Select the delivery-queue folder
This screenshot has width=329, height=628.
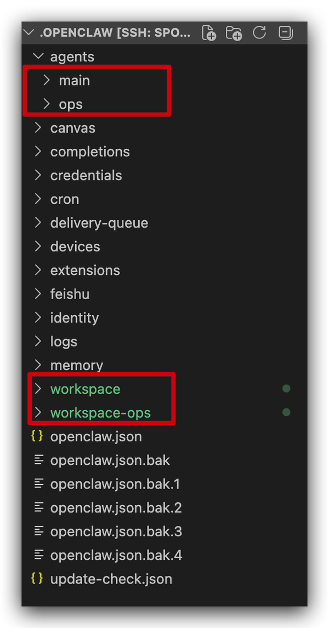[x=99, y=223]
